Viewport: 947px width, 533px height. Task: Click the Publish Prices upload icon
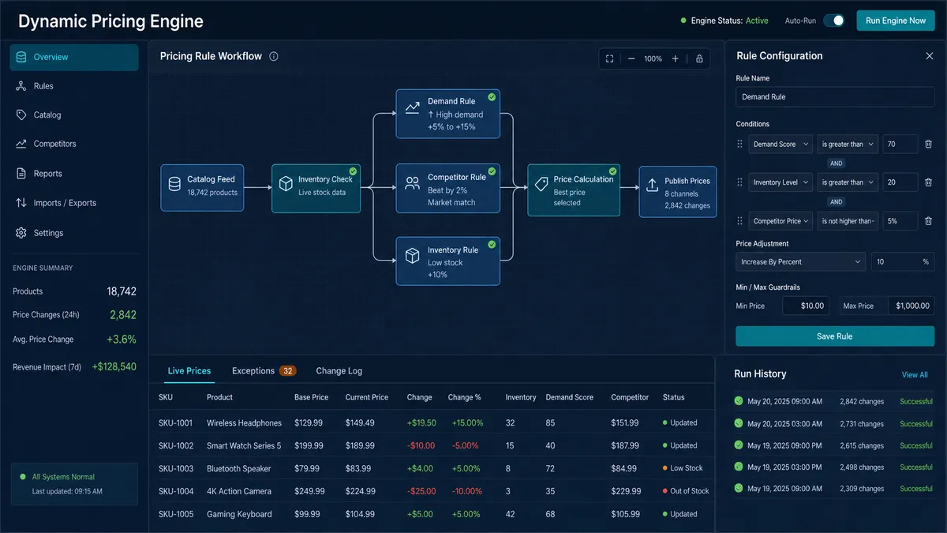[x=652, y=185]
